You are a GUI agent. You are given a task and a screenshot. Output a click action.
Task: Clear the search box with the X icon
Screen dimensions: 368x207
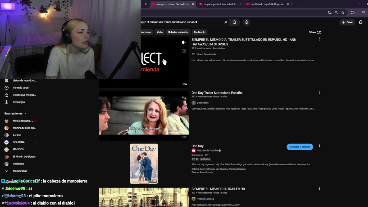[x=226, y=22]
